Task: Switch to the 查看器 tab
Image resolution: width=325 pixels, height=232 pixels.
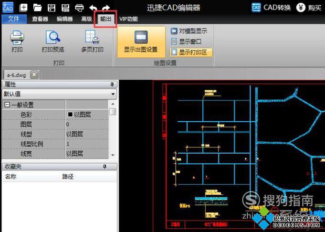Action: pyautogui.click(x=40, y=19)
